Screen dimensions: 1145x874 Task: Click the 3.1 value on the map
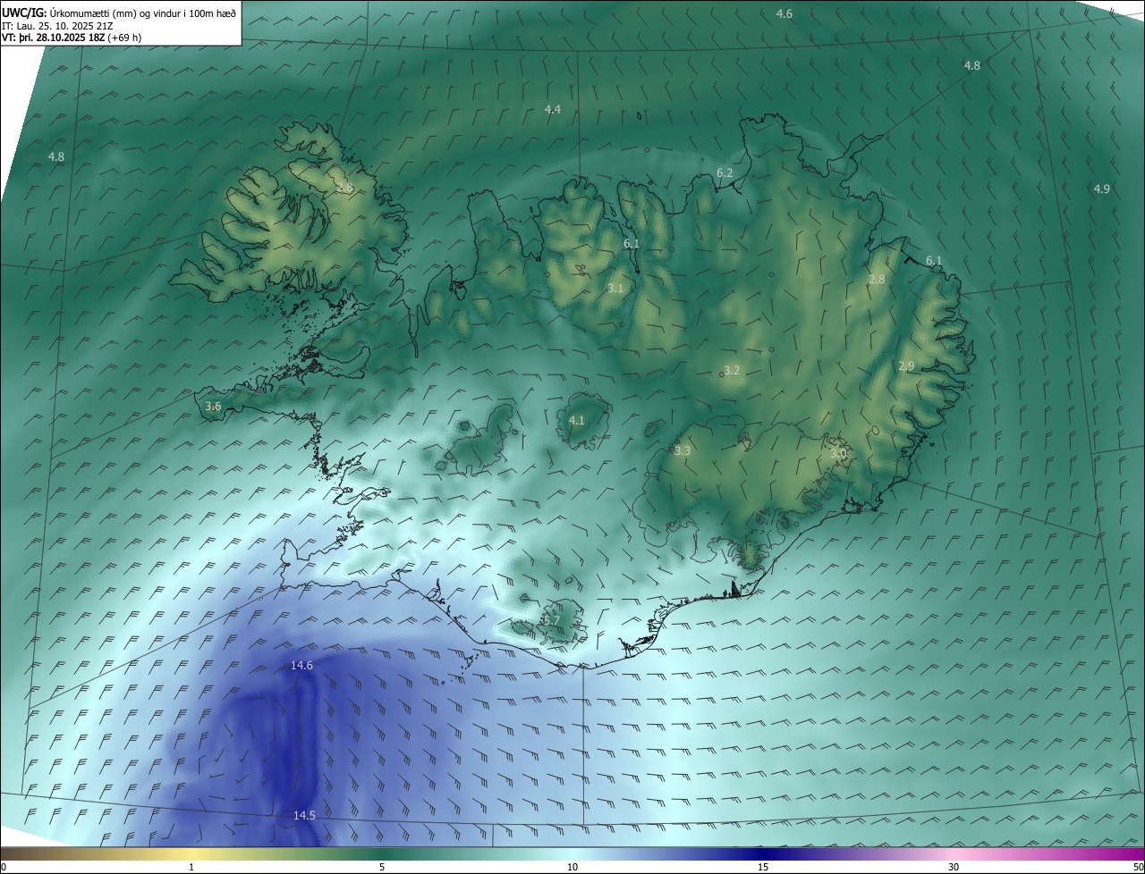615,288
